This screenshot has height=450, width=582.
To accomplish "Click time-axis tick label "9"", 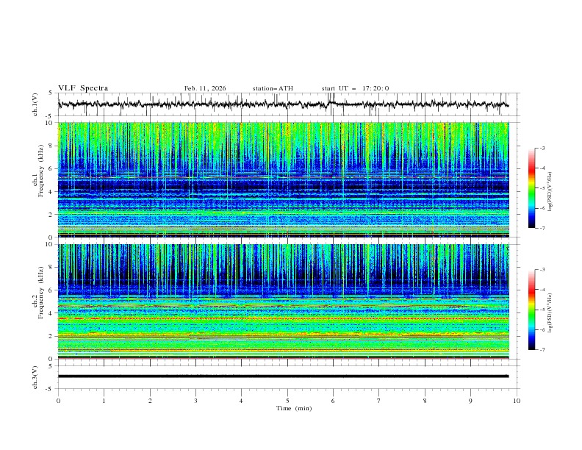I will point(470,401).
